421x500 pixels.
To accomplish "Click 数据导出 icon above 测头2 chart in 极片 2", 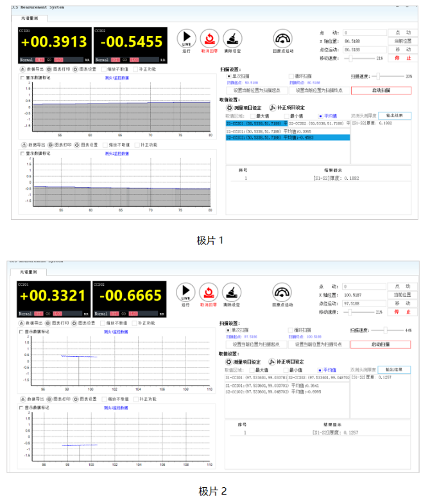I will click(23, 399).
